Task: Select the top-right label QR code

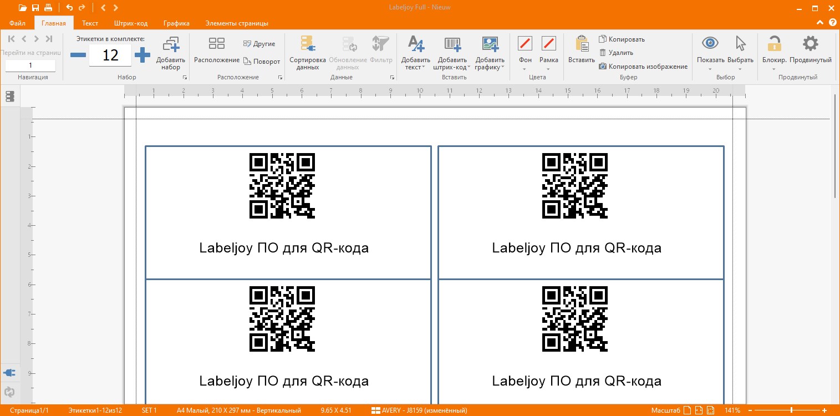Action: click(575, 186)
